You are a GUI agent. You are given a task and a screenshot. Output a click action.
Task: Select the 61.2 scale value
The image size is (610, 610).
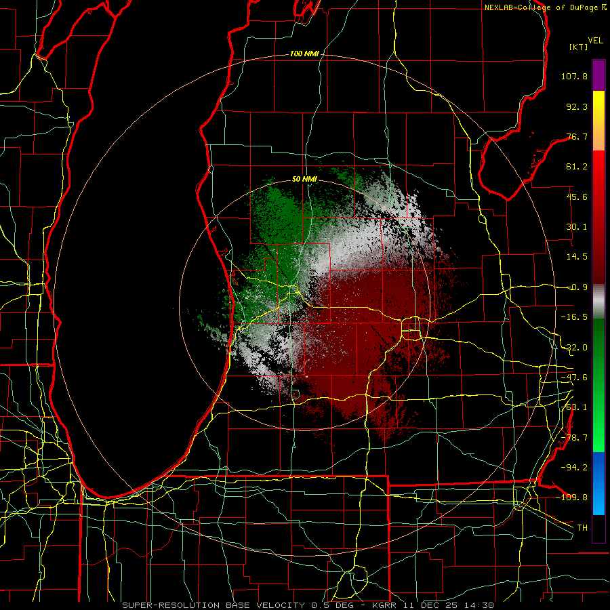click(577, 167)
